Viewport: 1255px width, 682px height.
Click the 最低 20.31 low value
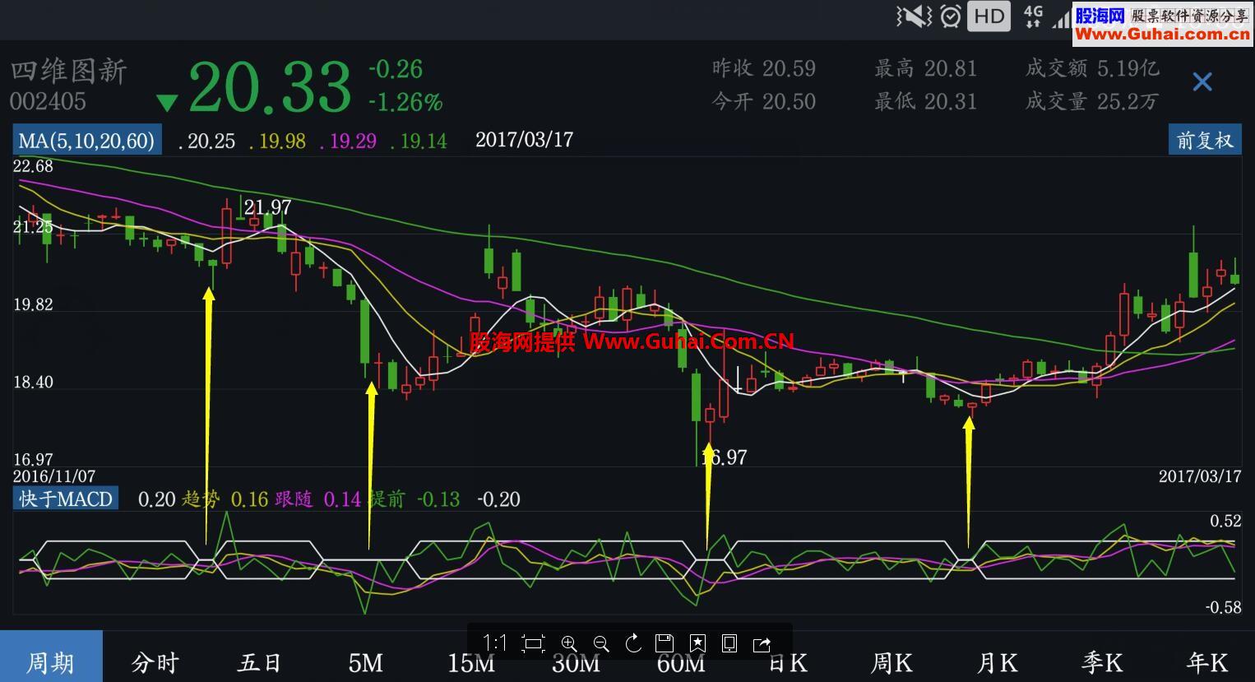pos(926,101)
